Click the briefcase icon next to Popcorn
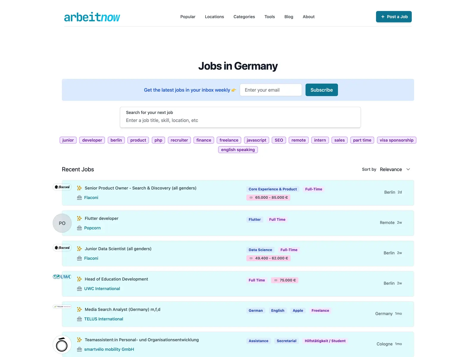 pos(79,228)
